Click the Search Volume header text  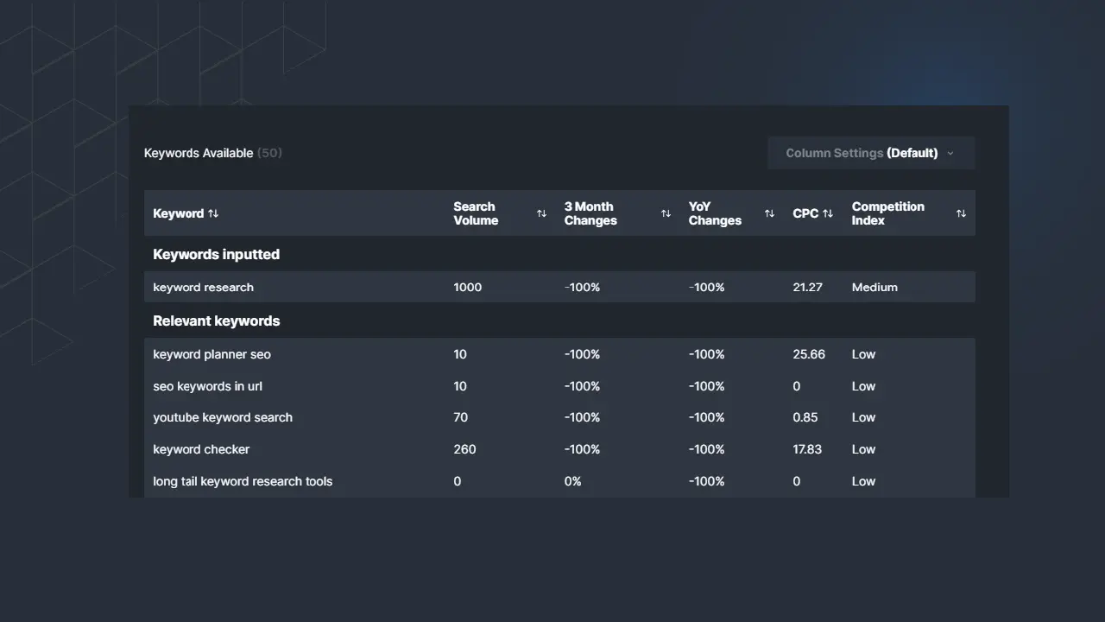click(x=476, y=213)
